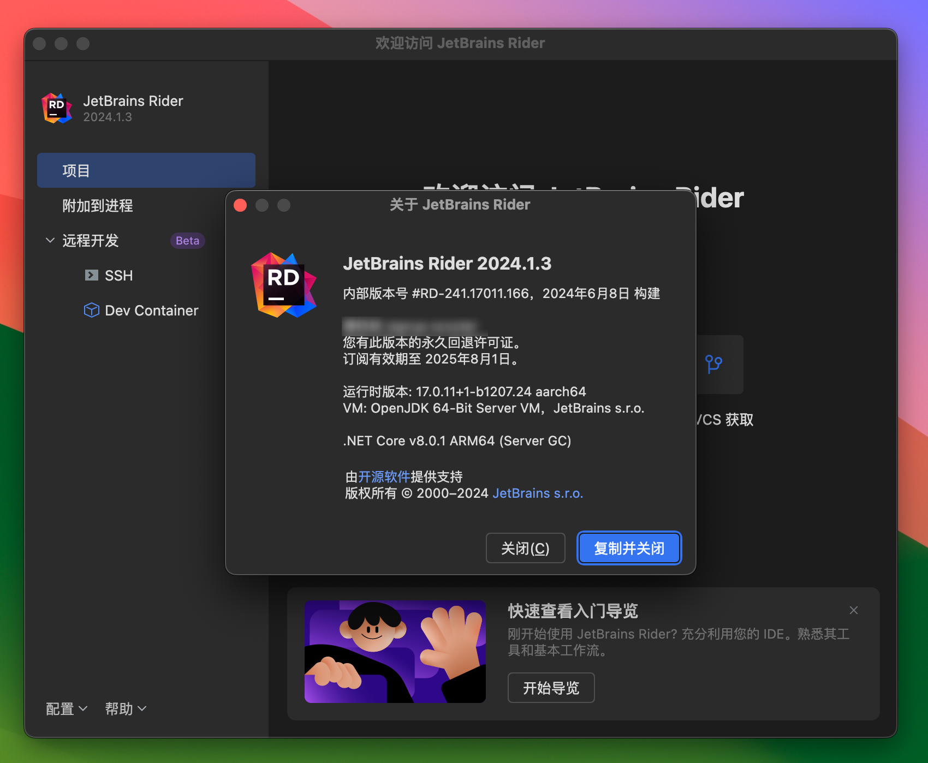This screenshot has width=928, height=763.
Task: Click the 关于 JetBrains Rider dialog title
Action: 460,205
